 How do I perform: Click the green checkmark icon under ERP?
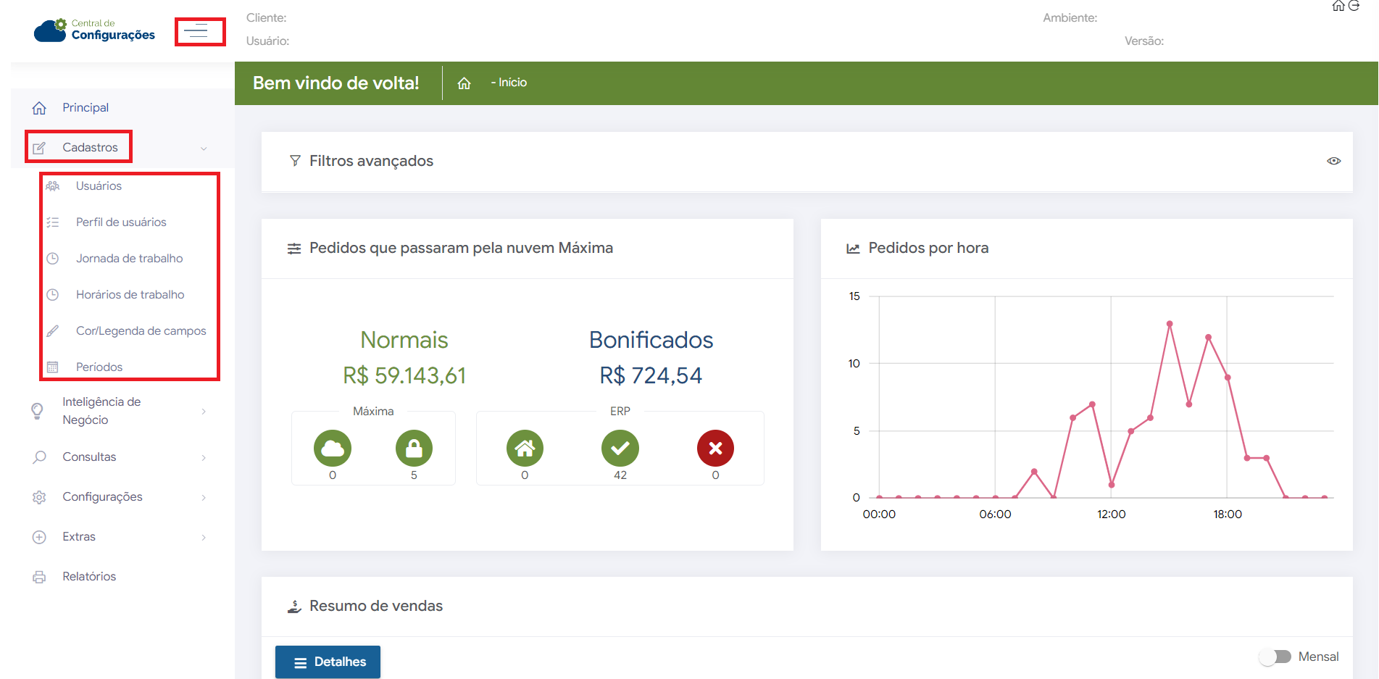620,449
